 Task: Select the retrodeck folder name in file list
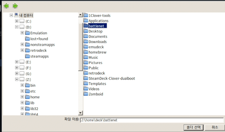(97, 73)
